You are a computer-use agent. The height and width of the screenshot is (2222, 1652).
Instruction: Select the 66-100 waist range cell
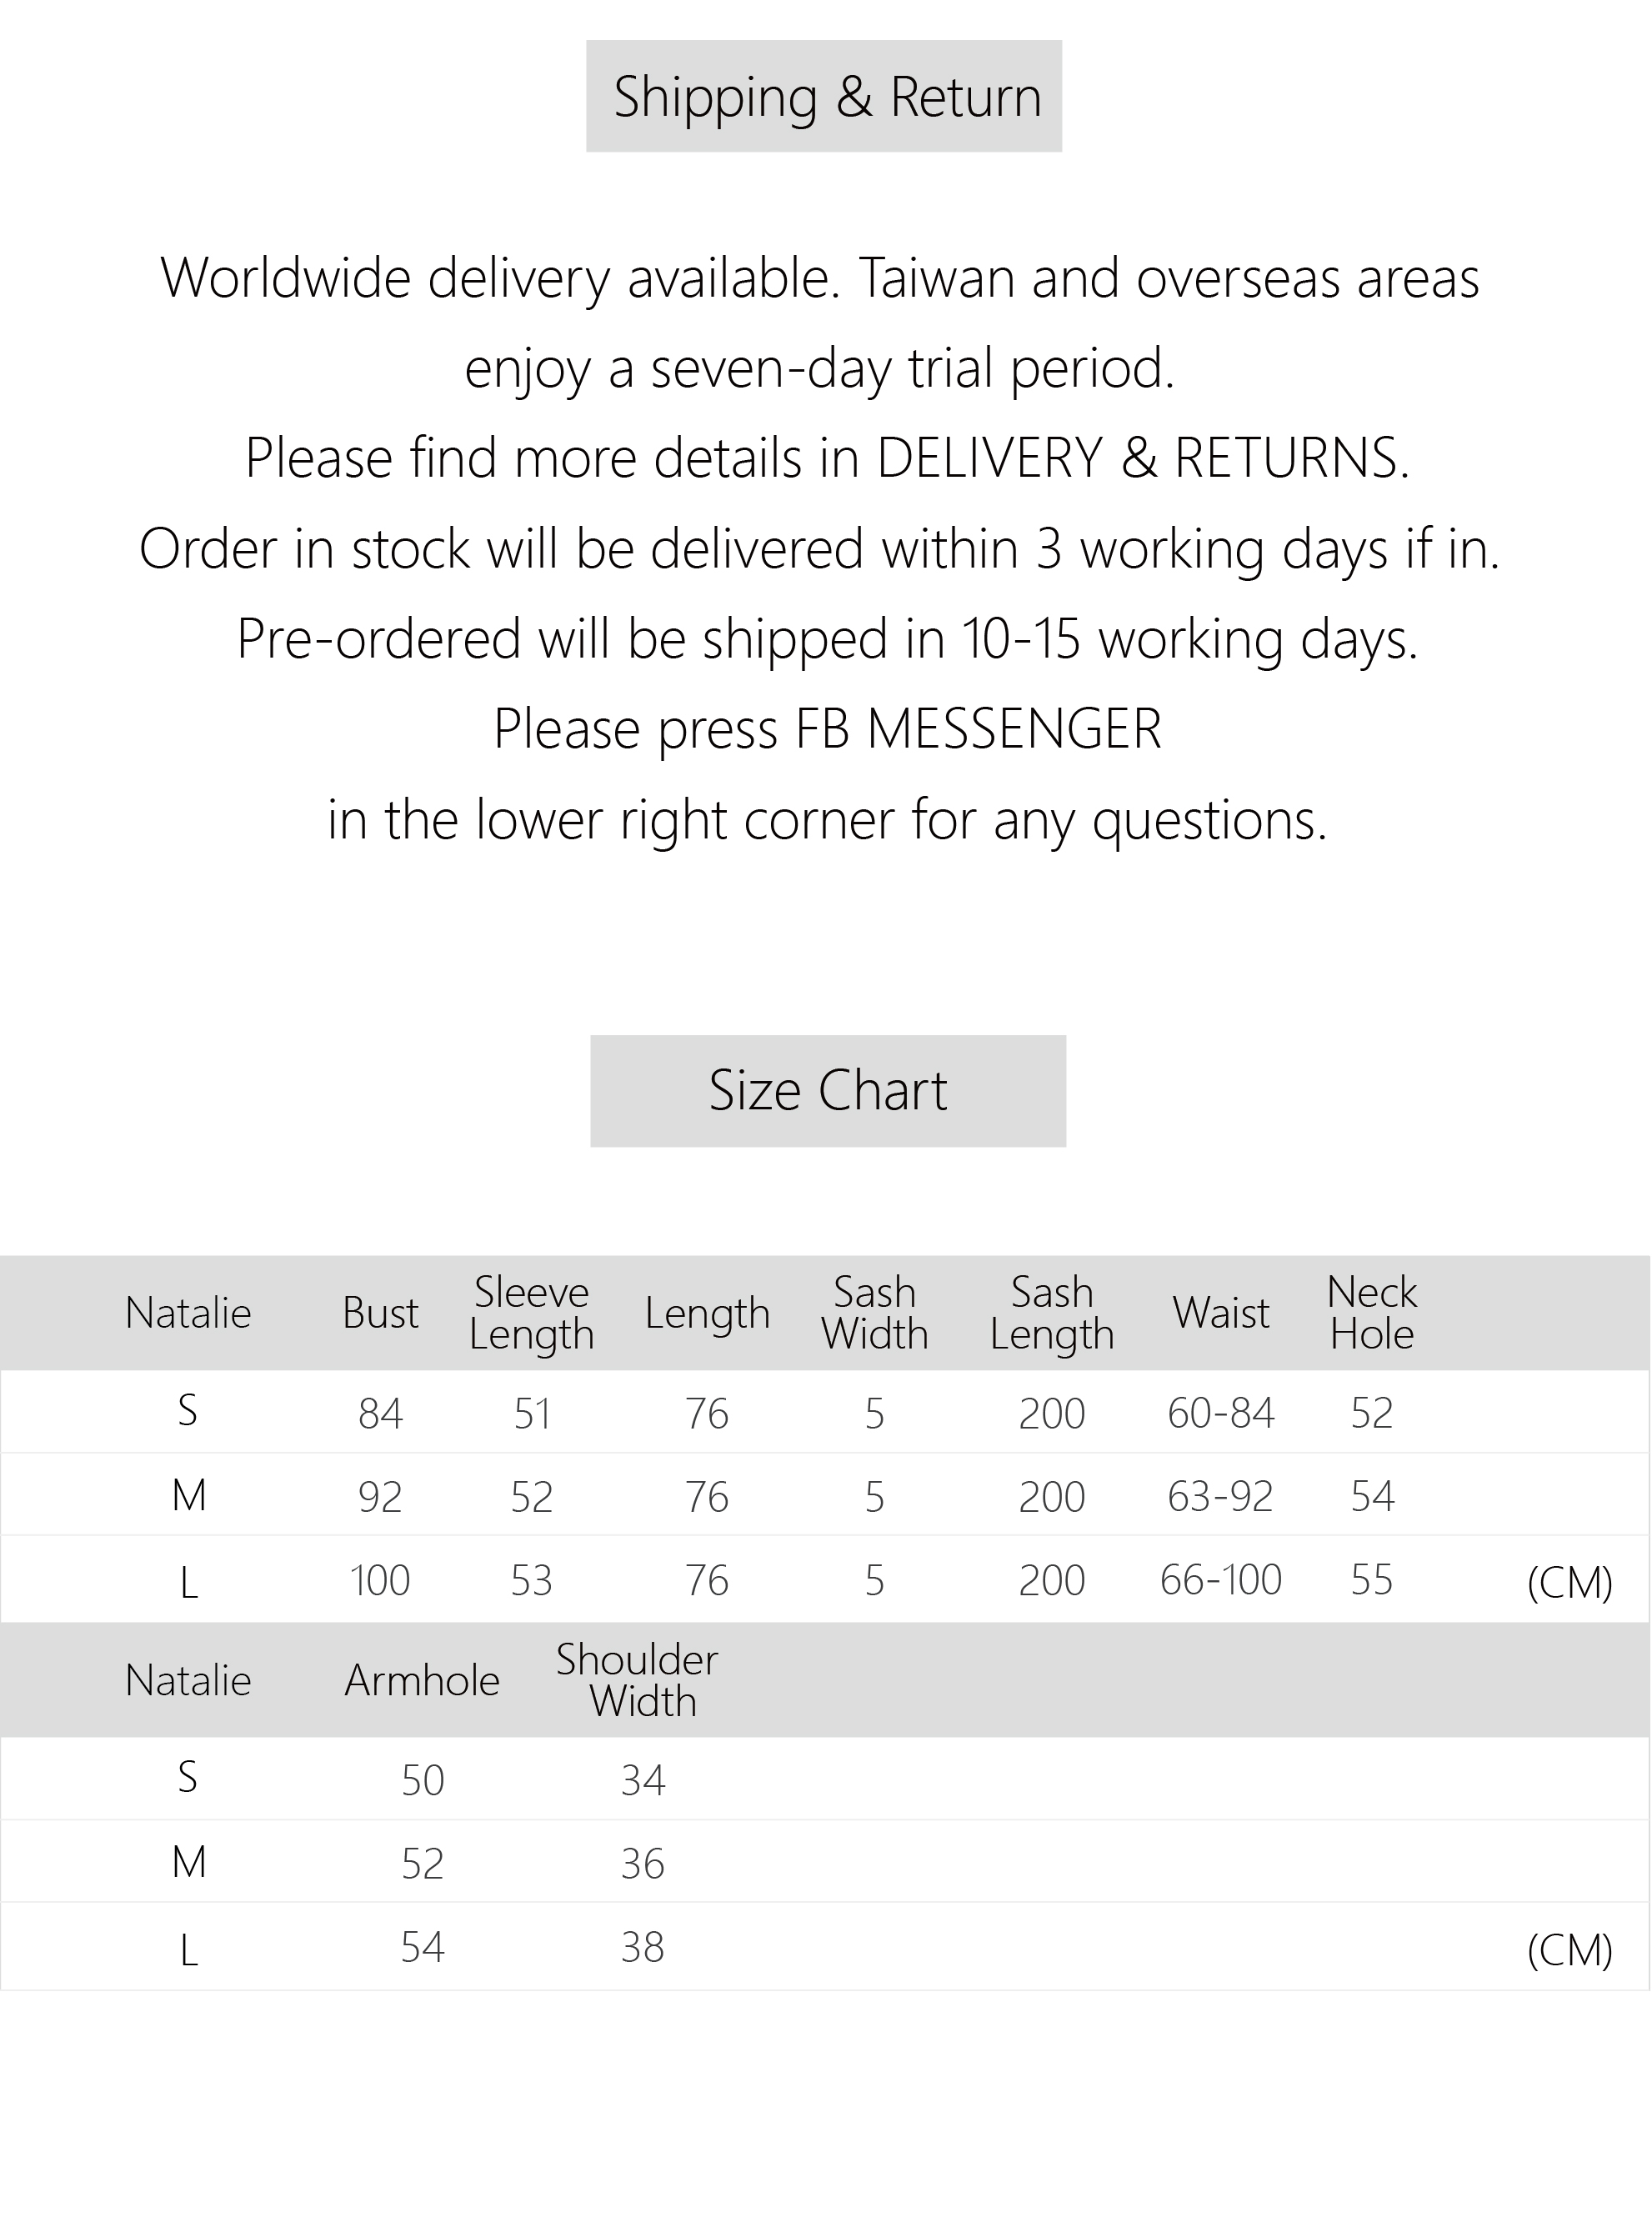point(1221,1580)
